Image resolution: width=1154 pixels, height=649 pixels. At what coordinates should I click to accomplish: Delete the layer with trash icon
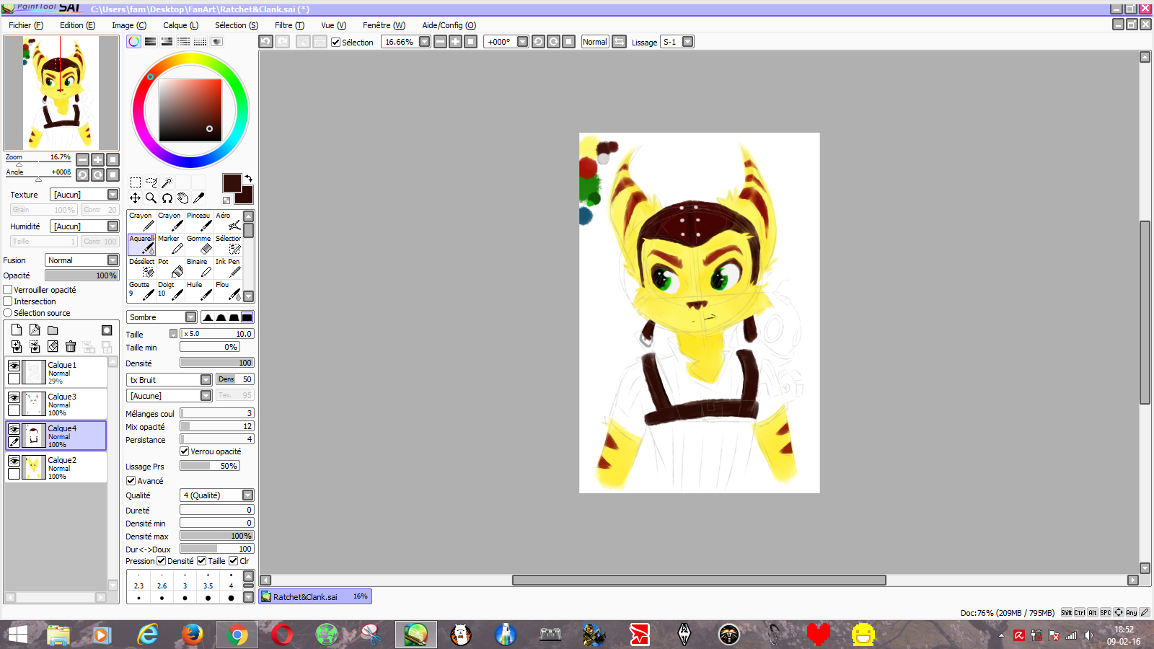71,347
